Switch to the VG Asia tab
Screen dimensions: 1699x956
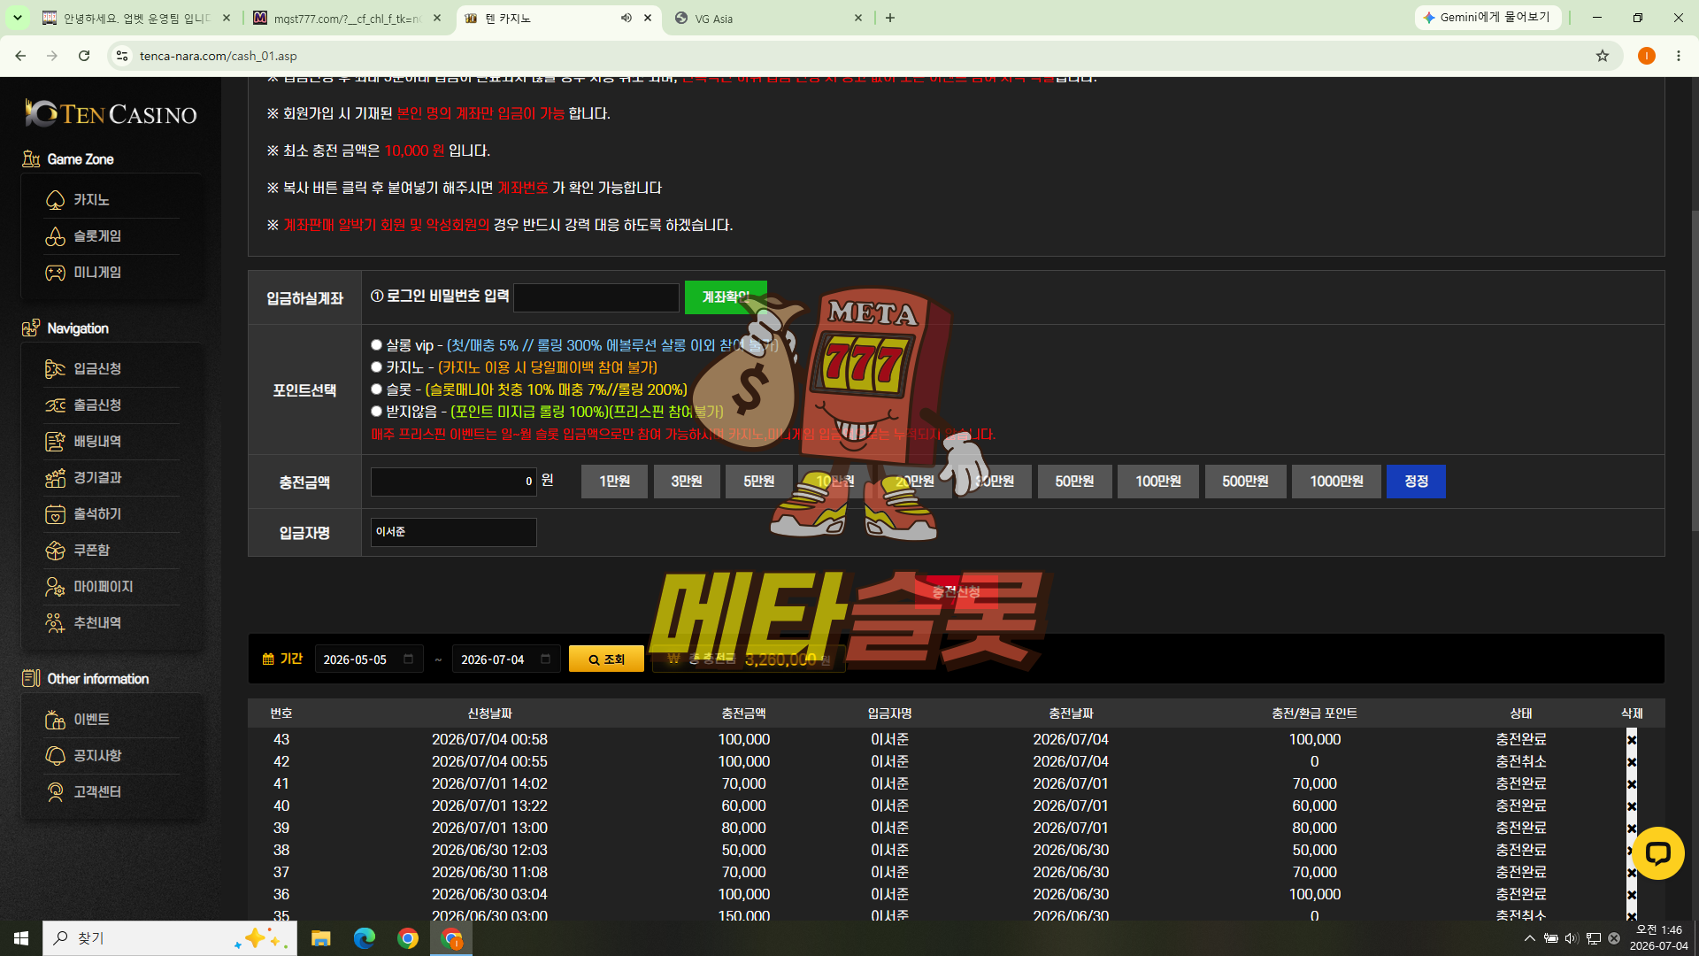click(768, 18)
